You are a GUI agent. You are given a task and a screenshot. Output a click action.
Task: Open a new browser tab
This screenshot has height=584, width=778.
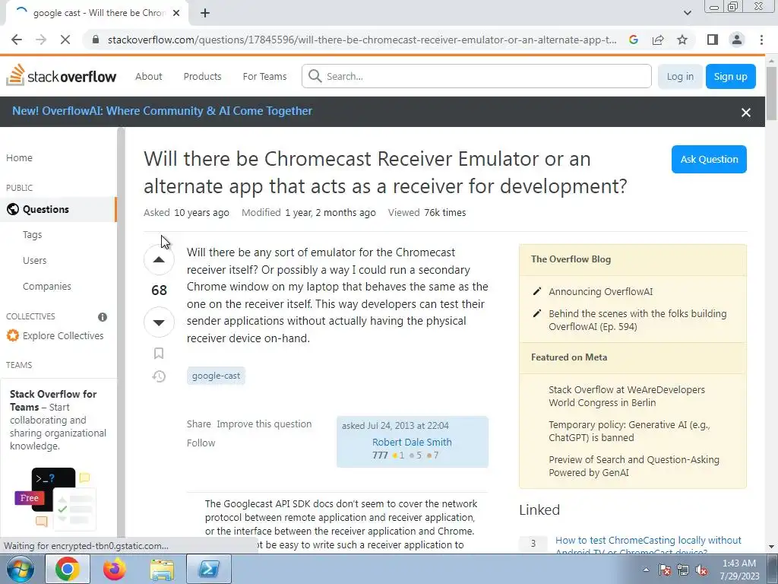point(205,14)
